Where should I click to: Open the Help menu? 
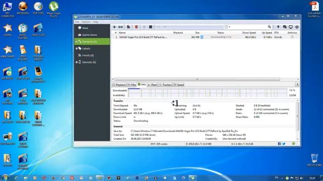coord(95,22)
